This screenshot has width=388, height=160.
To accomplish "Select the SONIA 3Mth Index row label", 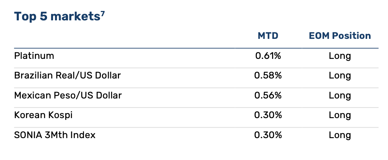I will pyautogui.click(x=55, y=134).
